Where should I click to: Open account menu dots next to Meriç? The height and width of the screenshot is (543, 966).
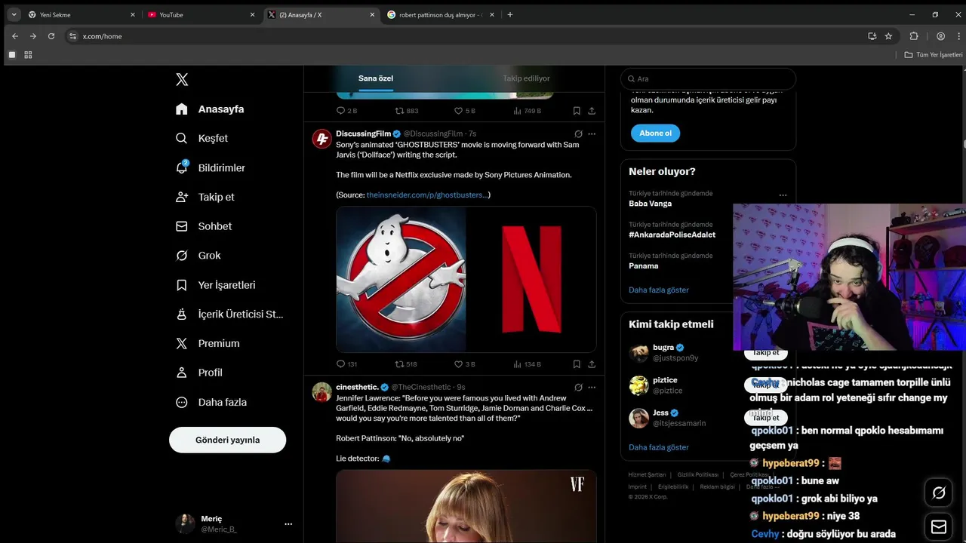288,523
